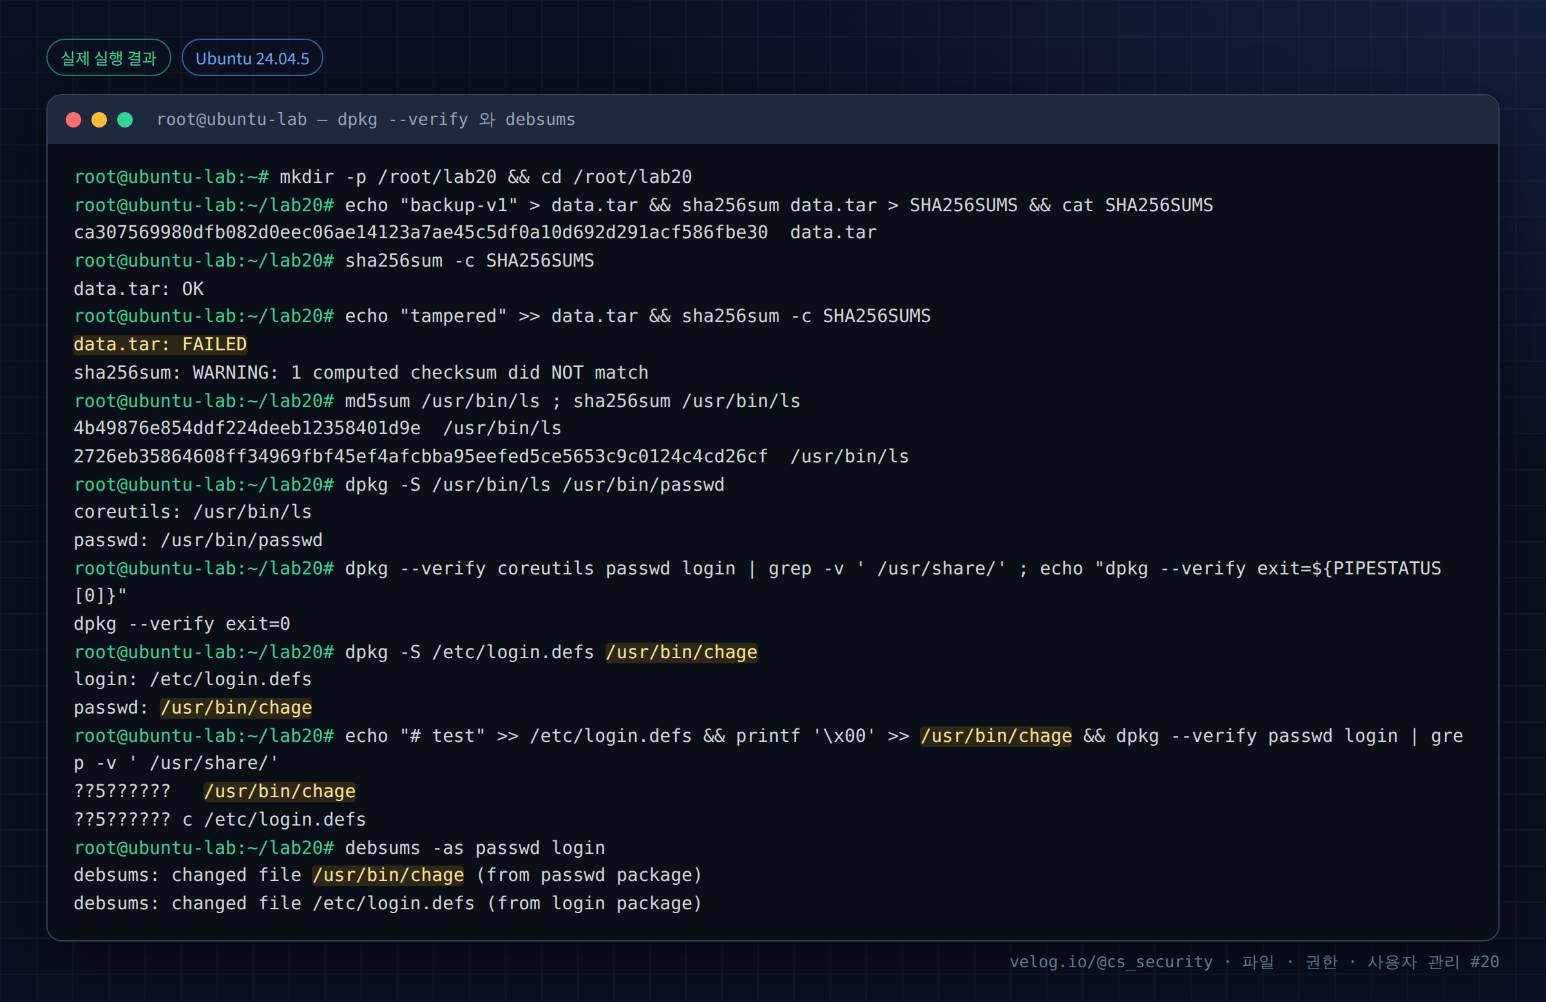Click the 'dpkg -S /usr/bin/ls /usr/bin/passwd' command
This screenshot has height=1002, width=1546.
point(399,485)
